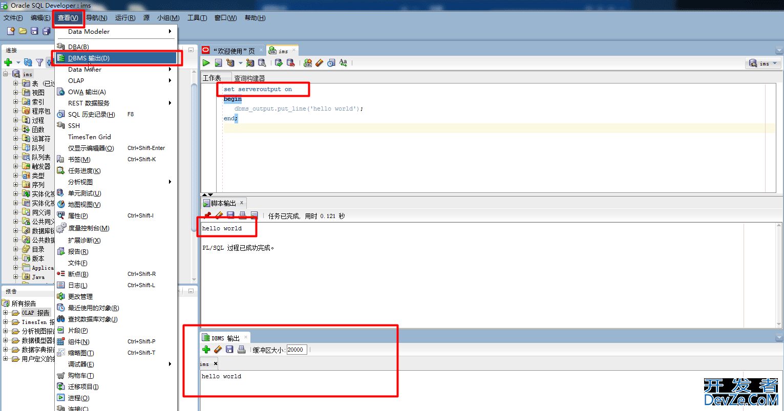Open the 工具(T) menu
Screen dimensions: 784x411
[x=197, y=18]
